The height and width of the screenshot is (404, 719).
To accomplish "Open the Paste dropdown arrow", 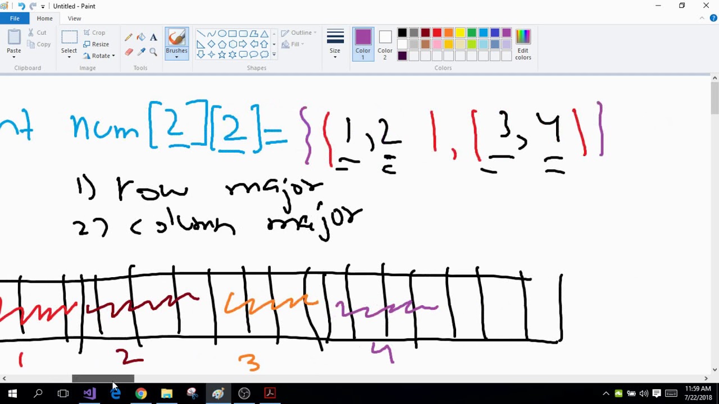I will coord(14,57).
